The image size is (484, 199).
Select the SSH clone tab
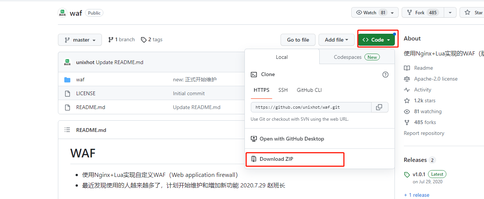(x=283, y=90)
